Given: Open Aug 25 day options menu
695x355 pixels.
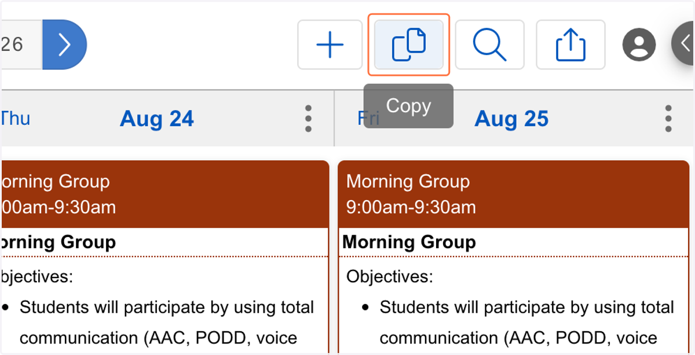Looking at the screenshot, I should coord(668,119).
